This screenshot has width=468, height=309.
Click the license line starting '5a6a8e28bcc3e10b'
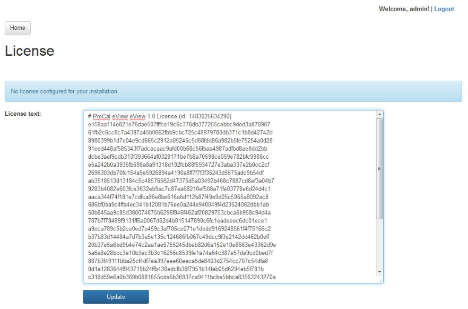180,253
